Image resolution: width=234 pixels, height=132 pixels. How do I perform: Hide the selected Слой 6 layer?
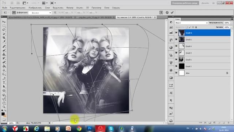(x=176, y=33)
